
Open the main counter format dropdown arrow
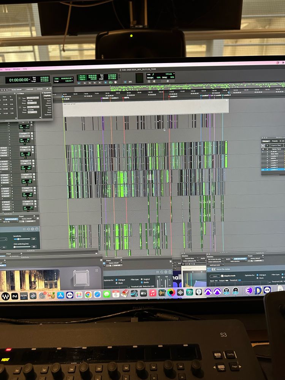[x=29, y=79]
